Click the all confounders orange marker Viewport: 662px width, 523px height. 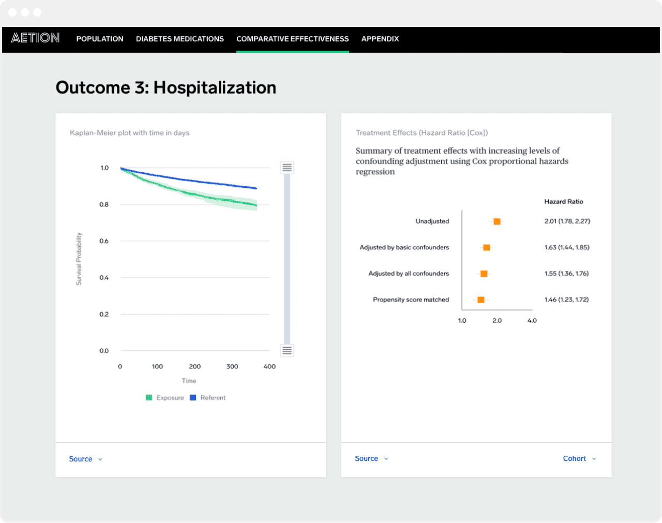[x=484, y=274]
